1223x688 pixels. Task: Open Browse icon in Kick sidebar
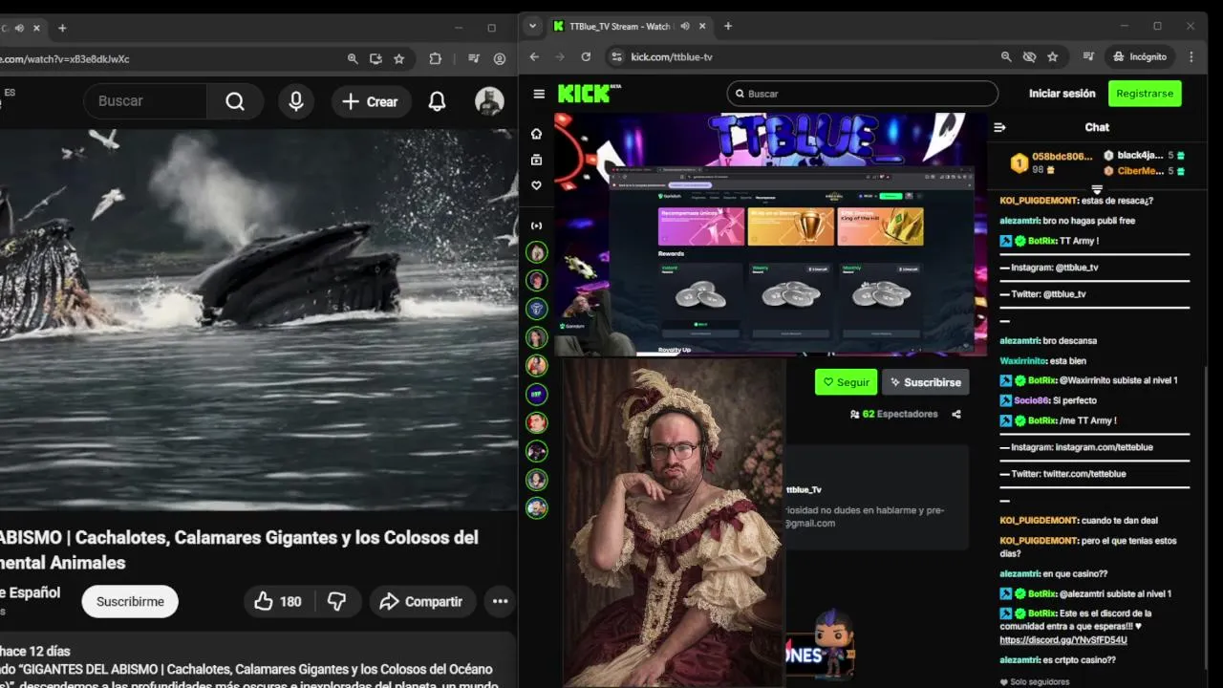(537, 160)
